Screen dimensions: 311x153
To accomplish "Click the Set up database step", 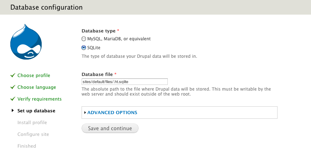I will 36,111.
